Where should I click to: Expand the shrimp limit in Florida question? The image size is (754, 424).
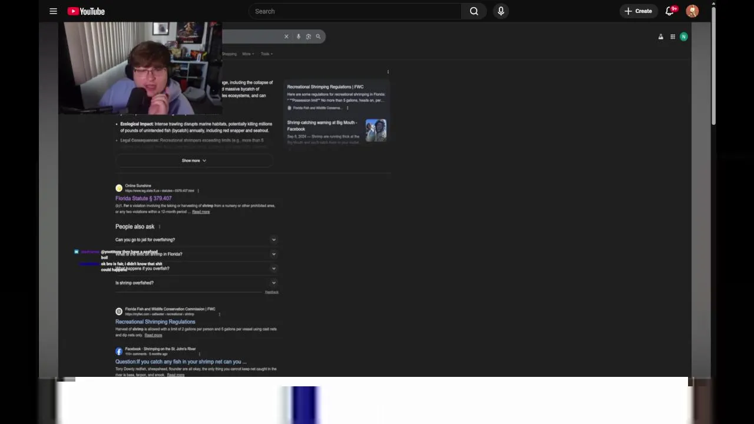[x=196, y=254]
